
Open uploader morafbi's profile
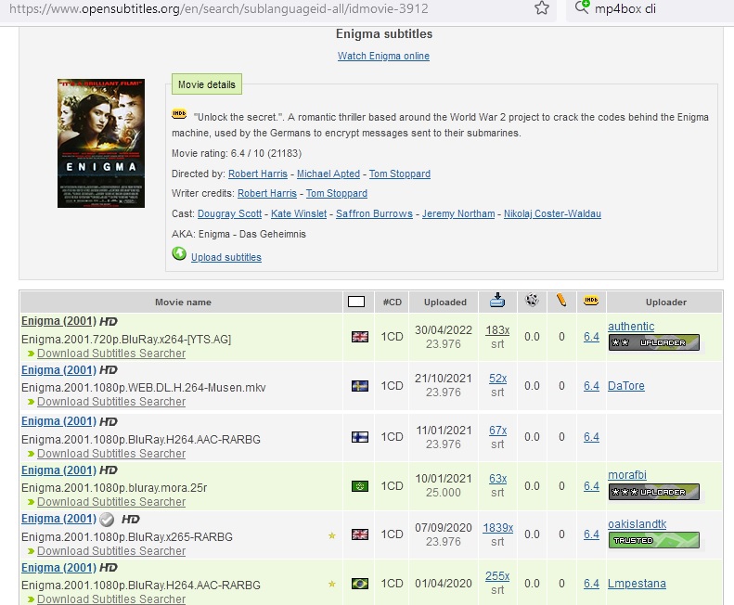[x=627, y=475]
